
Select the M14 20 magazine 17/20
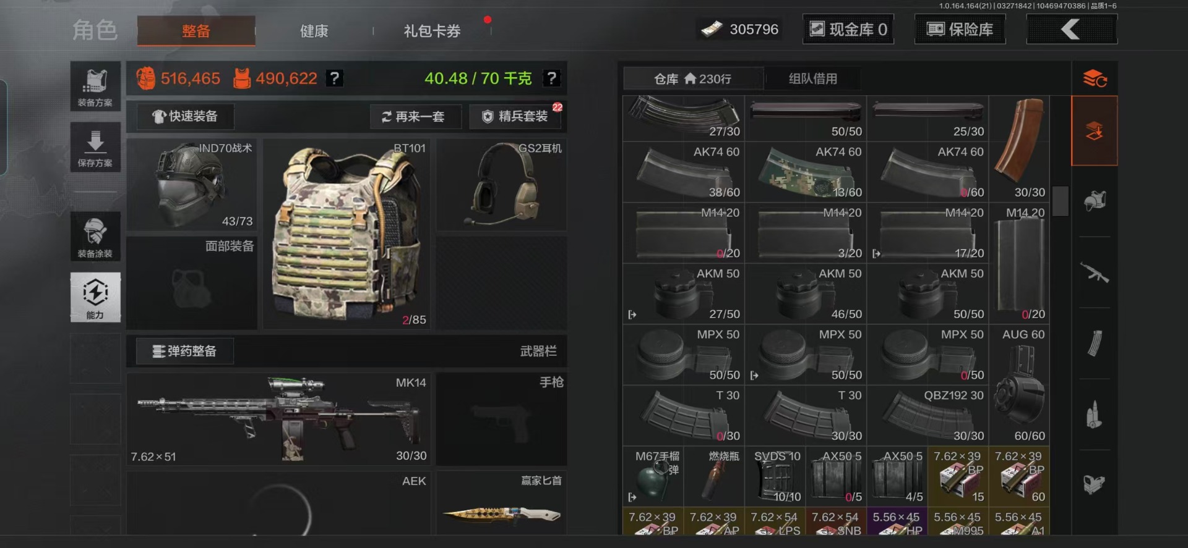(x=928, y=233)
